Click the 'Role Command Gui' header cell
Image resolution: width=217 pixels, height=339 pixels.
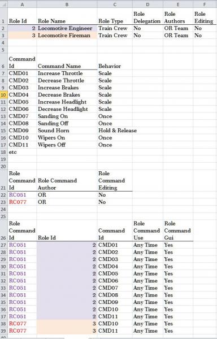pos(178,231)
